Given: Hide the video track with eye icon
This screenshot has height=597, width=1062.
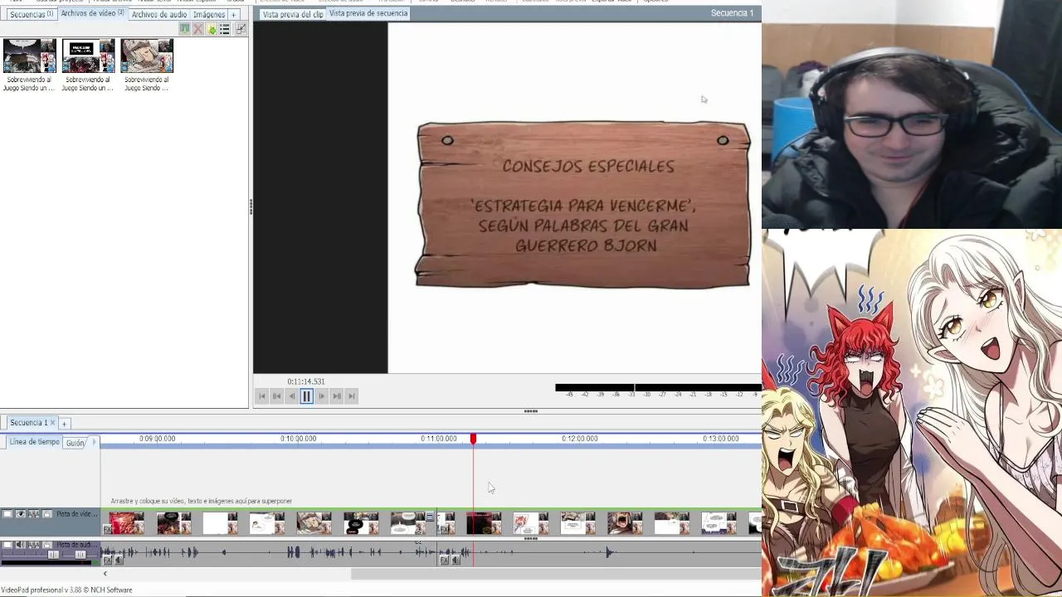Looking at the screenshot, I should coord(21,514).
